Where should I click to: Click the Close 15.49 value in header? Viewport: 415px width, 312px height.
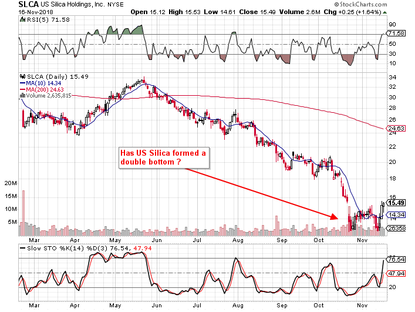[257, 12]
